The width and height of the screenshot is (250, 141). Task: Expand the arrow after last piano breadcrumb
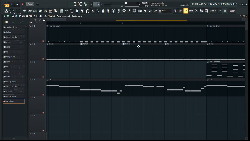point(83,16)
